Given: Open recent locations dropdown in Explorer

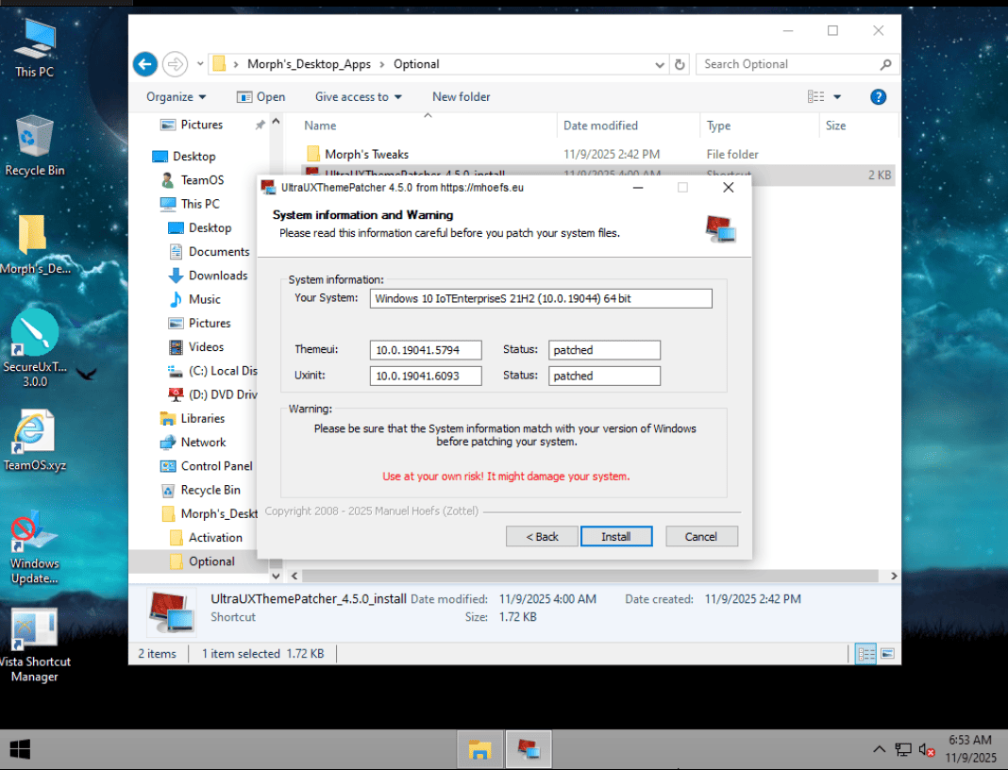Looking at the screenshot, I should tap(200, 64).
